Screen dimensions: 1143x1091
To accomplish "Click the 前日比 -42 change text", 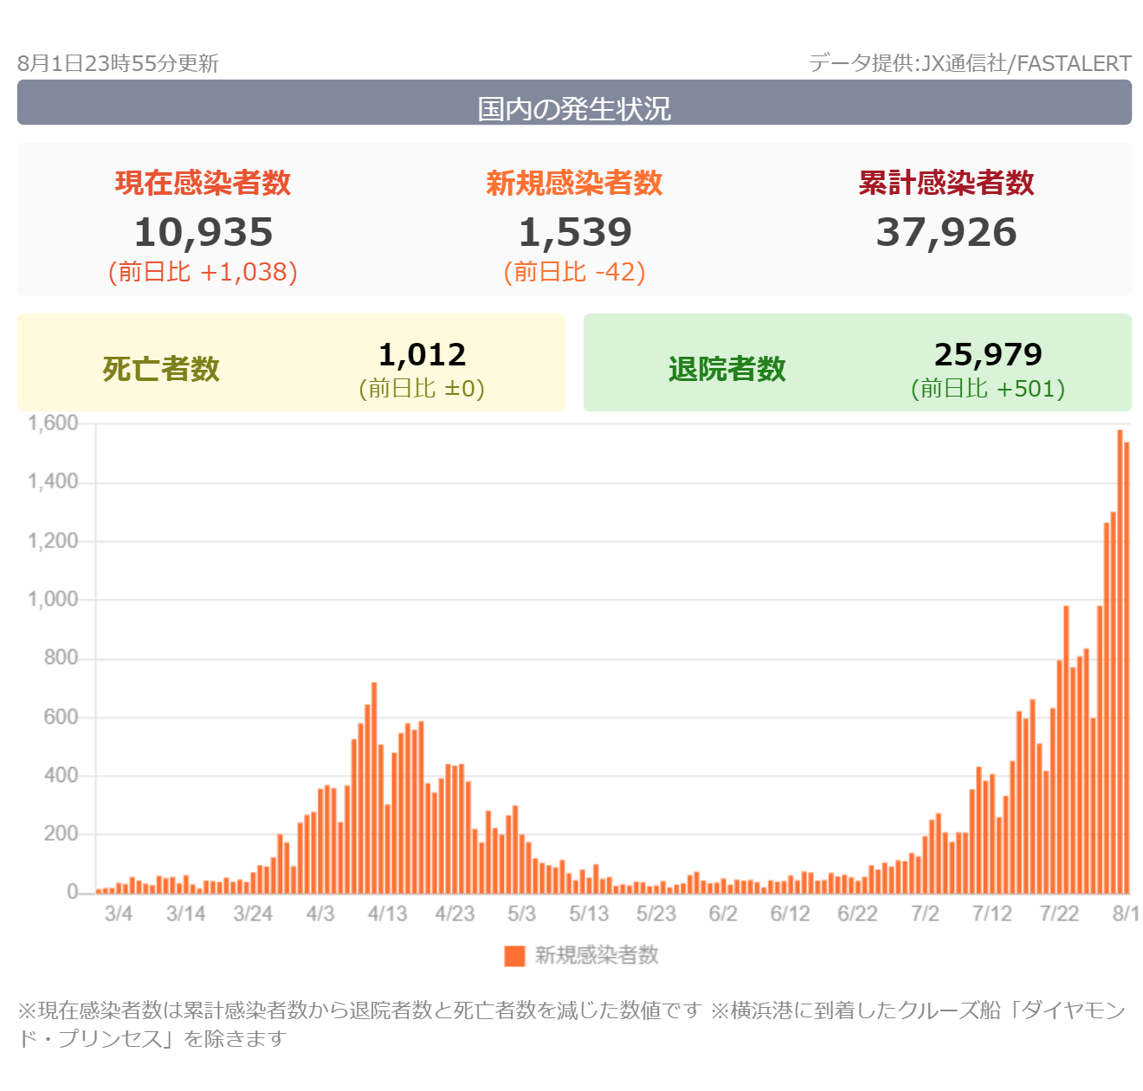I will (x=575, y=273).
